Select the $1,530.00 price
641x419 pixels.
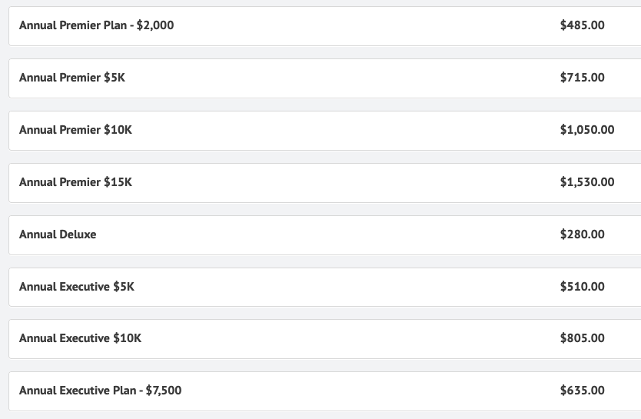tap(586, 182)
